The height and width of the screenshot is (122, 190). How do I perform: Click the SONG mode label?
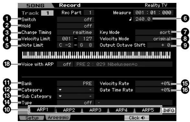click(x=35, y=5)
